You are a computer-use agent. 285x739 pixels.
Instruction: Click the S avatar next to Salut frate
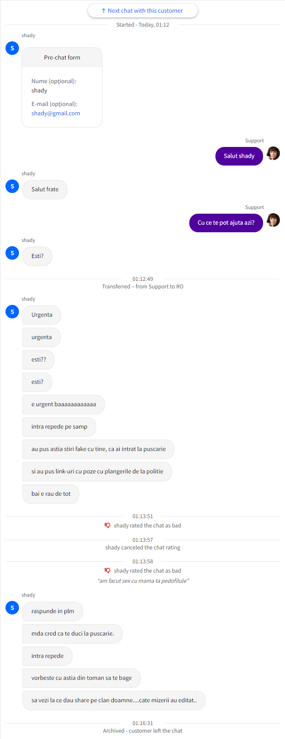pyautogui.click(x=12, y=186)
